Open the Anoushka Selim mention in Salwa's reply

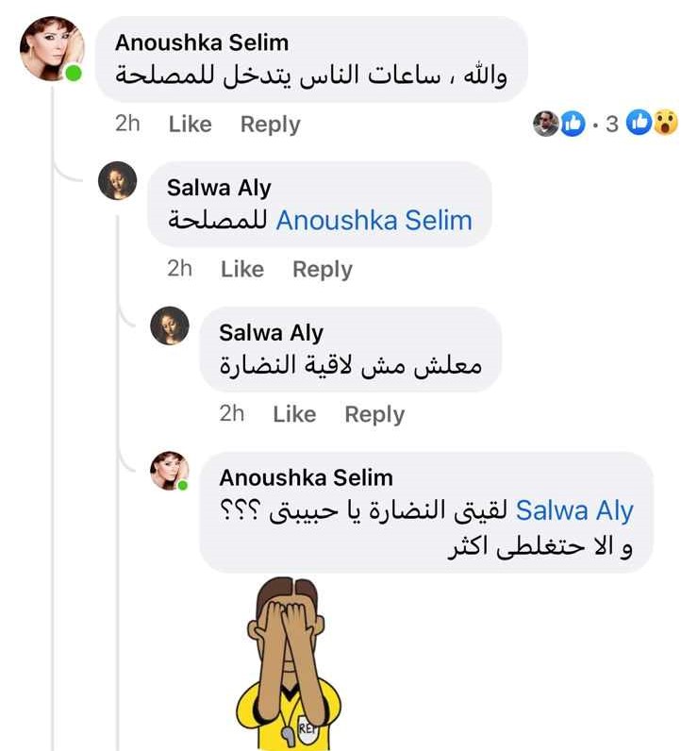point(374,221)
